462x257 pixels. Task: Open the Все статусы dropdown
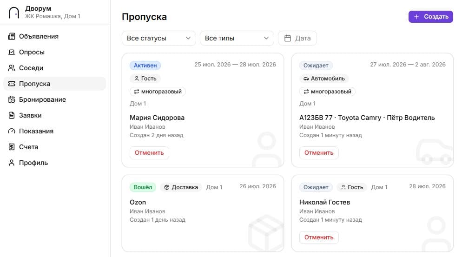pos(159,38)
